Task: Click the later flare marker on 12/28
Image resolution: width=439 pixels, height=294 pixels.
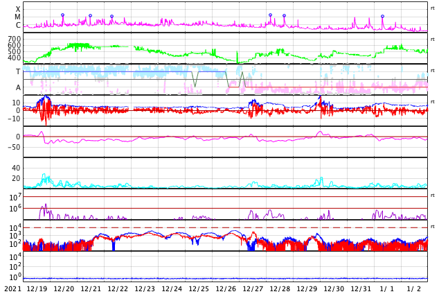Action: pyautogui.click(x=284, y=16)
